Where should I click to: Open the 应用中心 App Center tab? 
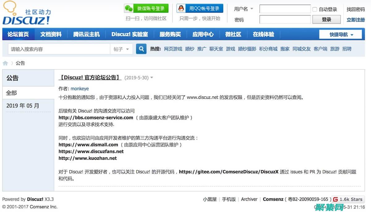[x=203, y=34]
